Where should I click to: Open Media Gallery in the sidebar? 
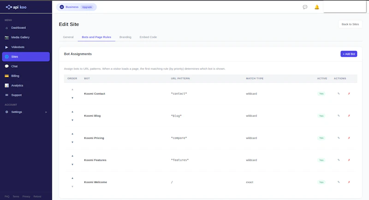(x=26, y=37)
